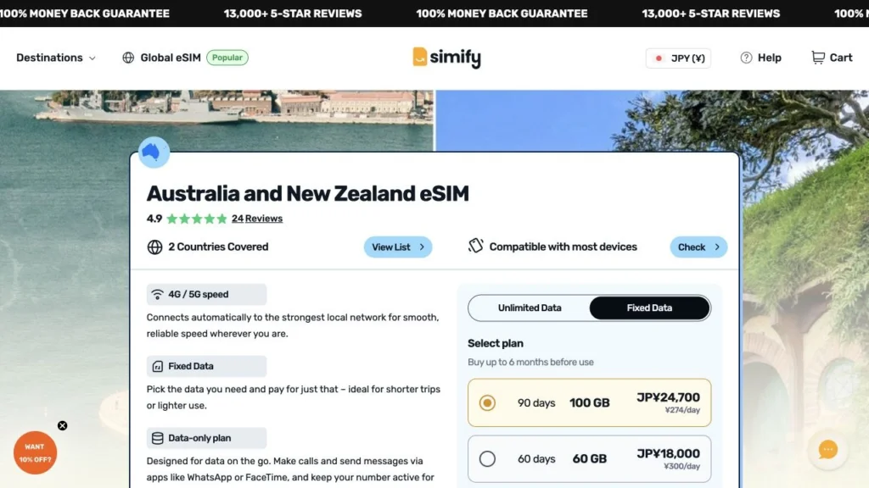Click the 2 Countries Covered text
The width and height of the screenshot is (869, 488).
(218, 247)
